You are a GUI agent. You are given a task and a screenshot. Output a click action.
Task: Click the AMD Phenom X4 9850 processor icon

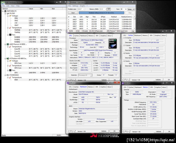click(x=8, y=44)
